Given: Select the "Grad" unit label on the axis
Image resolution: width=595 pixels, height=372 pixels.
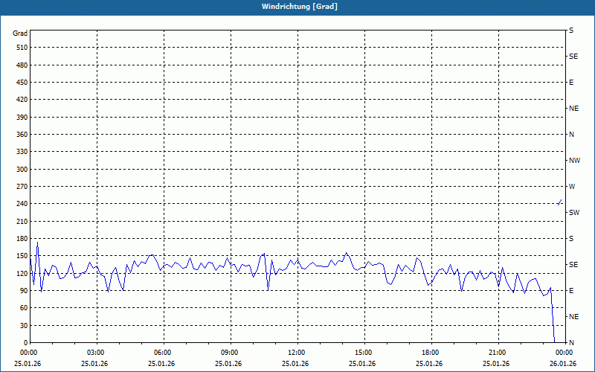Looking at the screenshot, I should coord(20,33).
